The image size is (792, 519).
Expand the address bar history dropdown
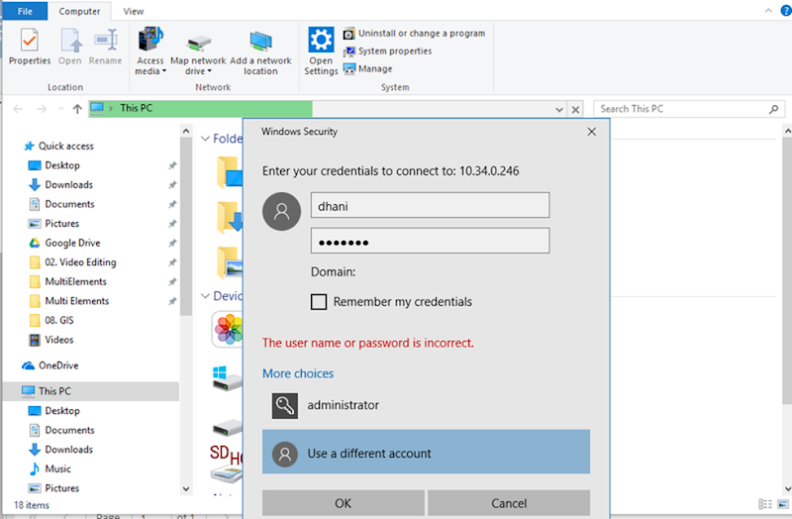[x=559, y=109]
